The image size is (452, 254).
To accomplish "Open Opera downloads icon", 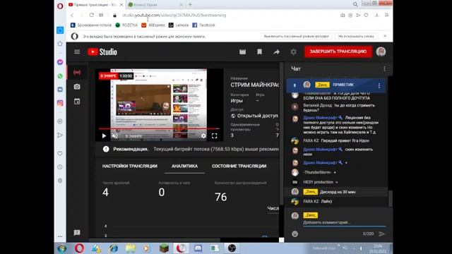I will click(x=376, y=16).
